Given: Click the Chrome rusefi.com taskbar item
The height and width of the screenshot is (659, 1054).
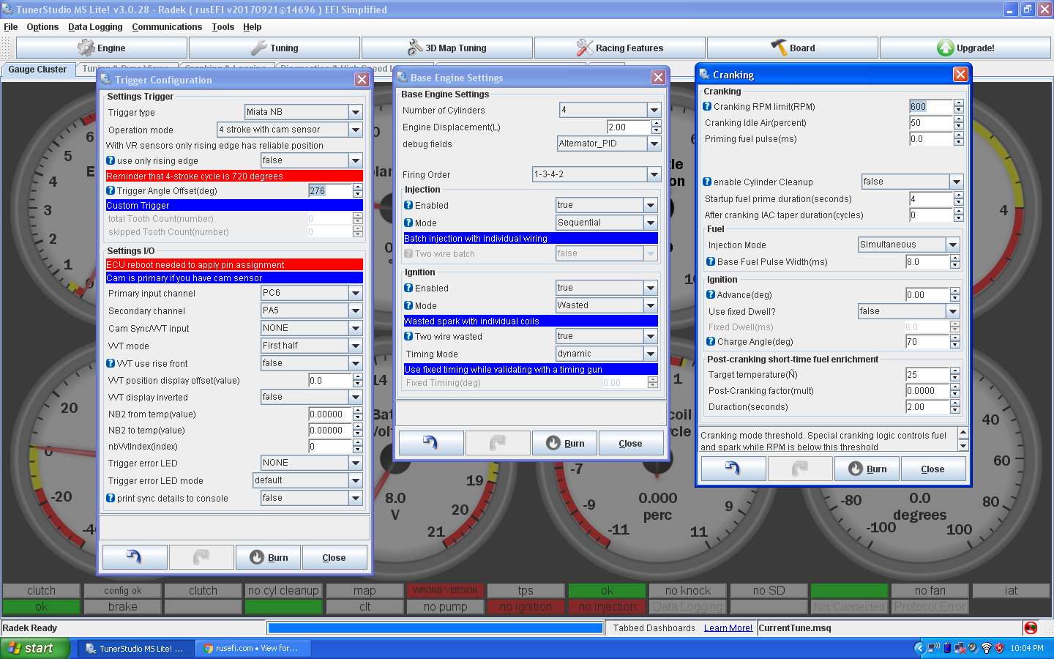Looking at the screenshot, I should click(254, 648).
